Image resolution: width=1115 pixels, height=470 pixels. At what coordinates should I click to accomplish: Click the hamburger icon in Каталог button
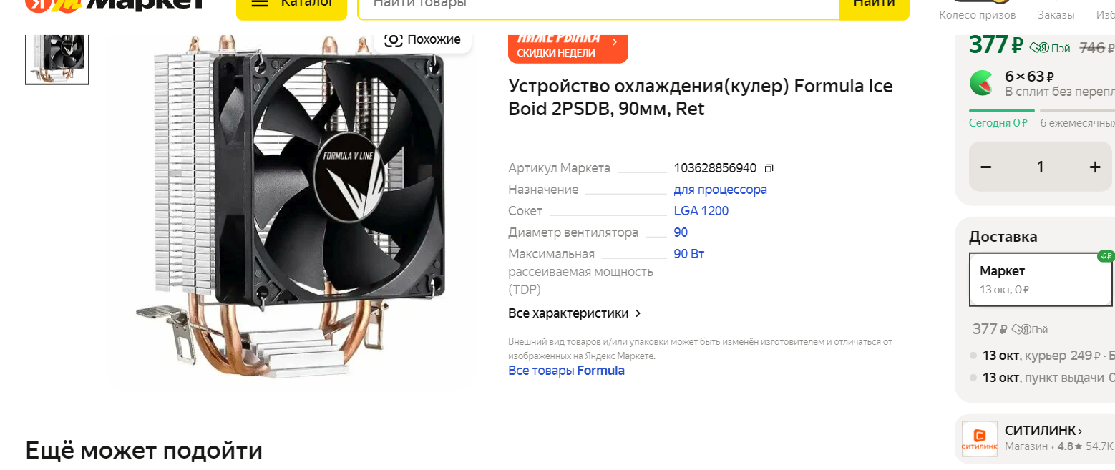point(261,3)
